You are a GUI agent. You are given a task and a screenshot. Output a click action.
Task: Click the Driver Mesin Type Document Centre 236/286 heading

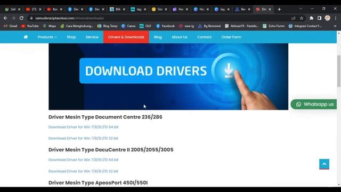105,117
